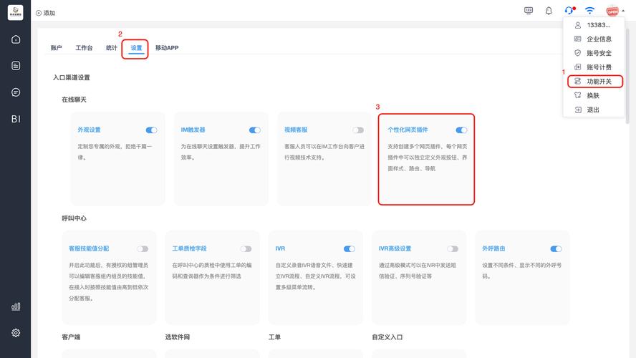Switch to the 工作台 tab
Image resolution: width=636 pixels, height=358 pixels.
84,48
